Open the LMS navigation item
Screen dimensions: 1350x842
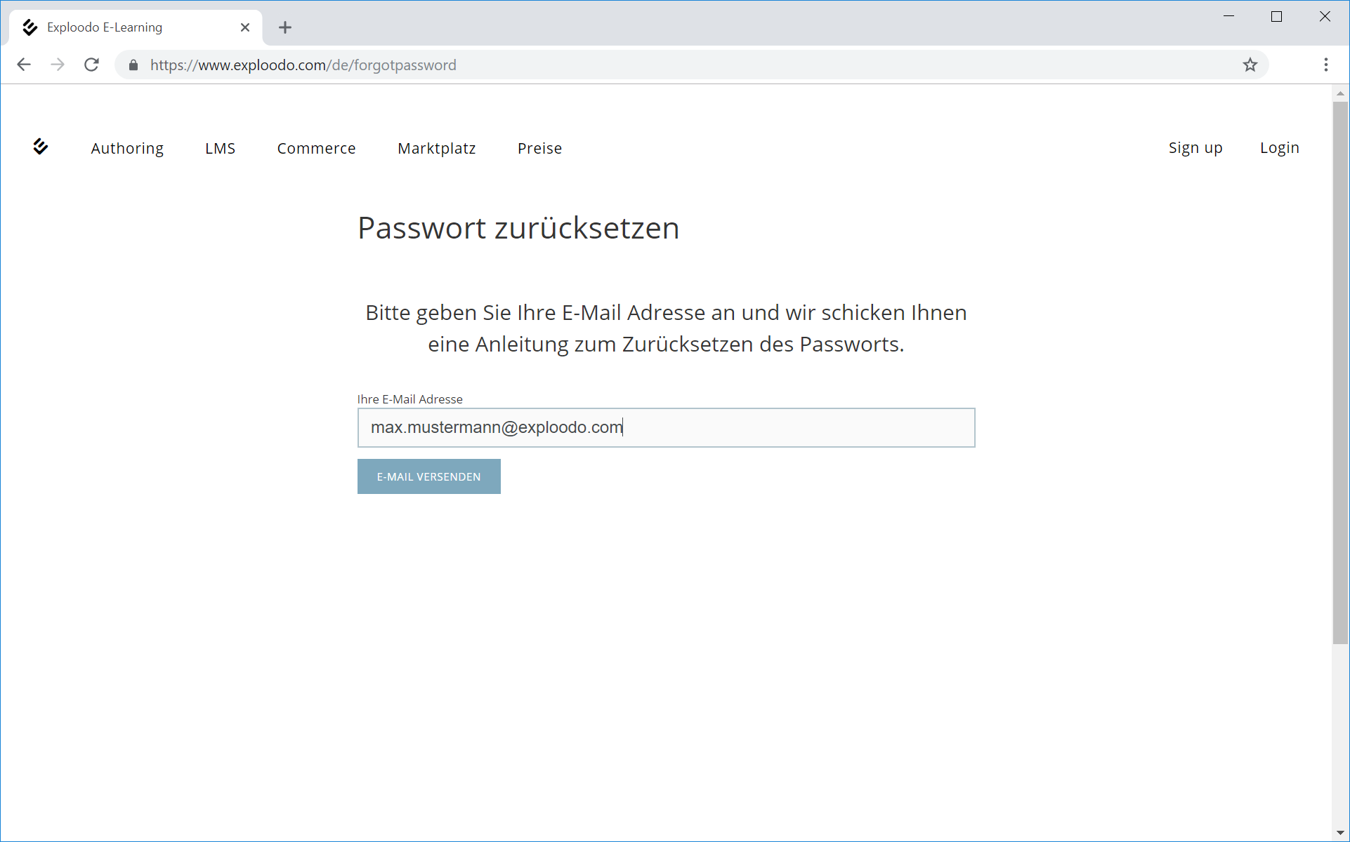(x=220, y=148)
